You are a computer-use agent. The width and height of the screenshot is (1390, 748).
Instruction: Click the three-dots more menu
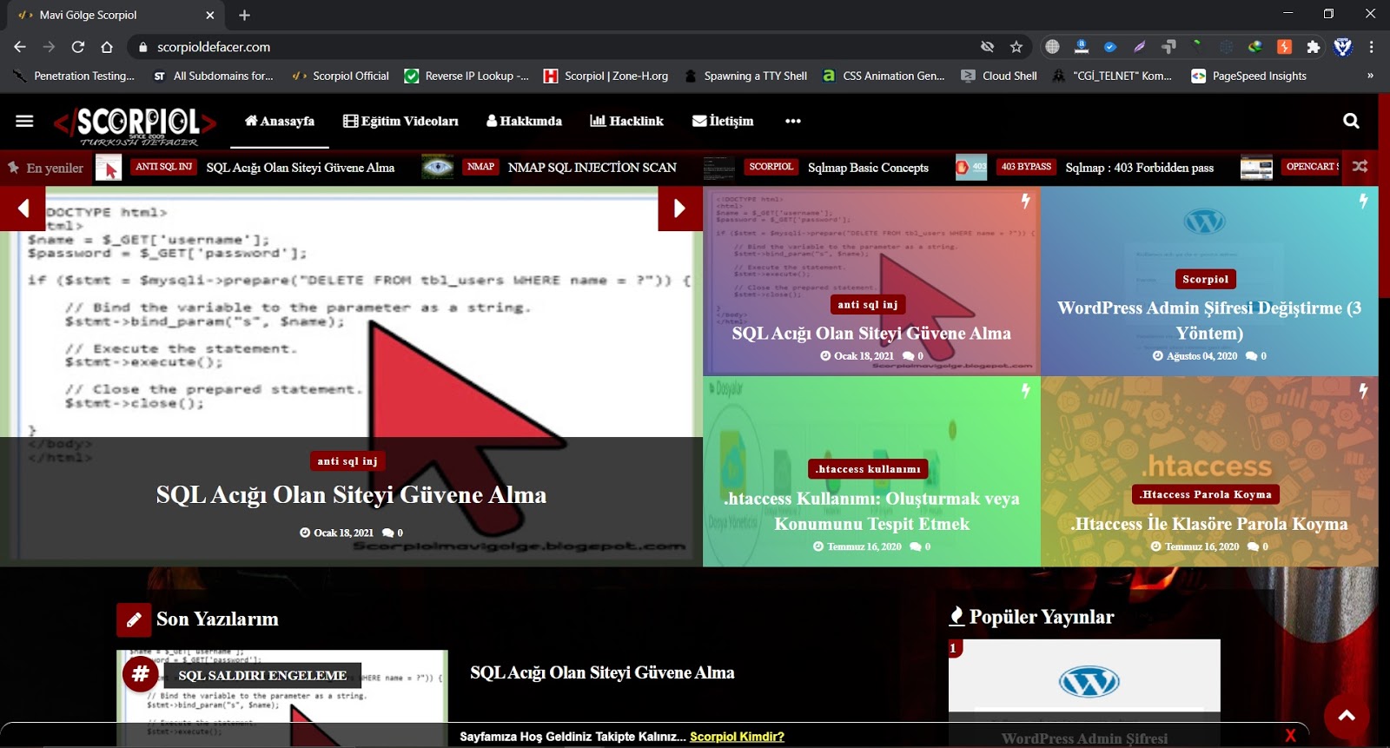tap(792, 121)
